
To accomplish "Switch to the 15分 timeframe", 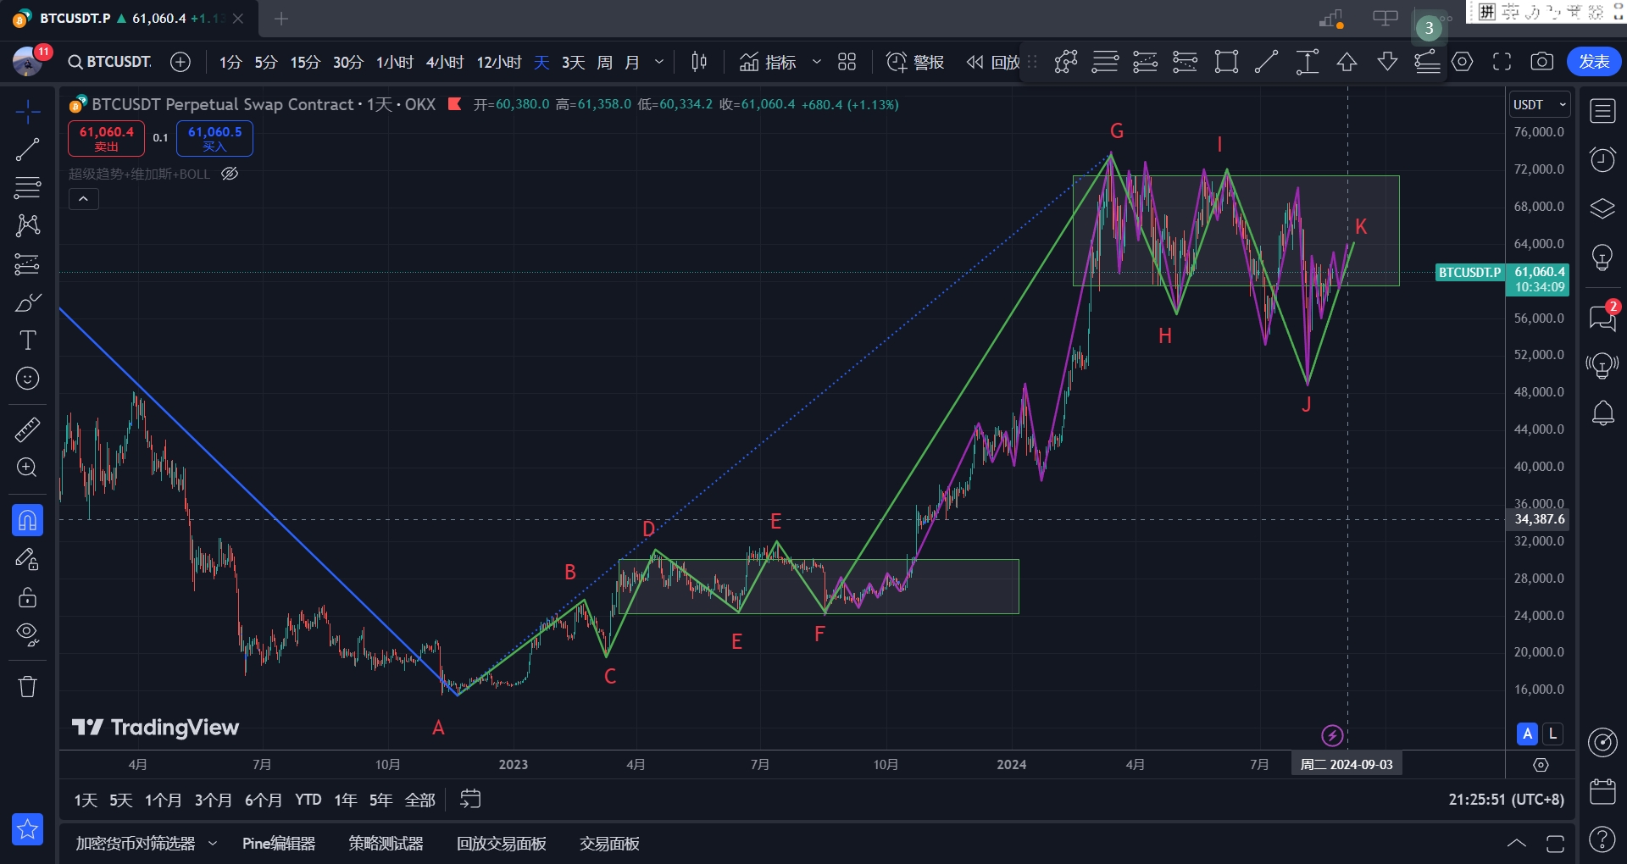I will (305, 63).
